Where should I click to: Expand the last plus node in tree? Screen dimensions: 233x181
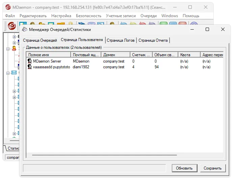pos(14,134)
